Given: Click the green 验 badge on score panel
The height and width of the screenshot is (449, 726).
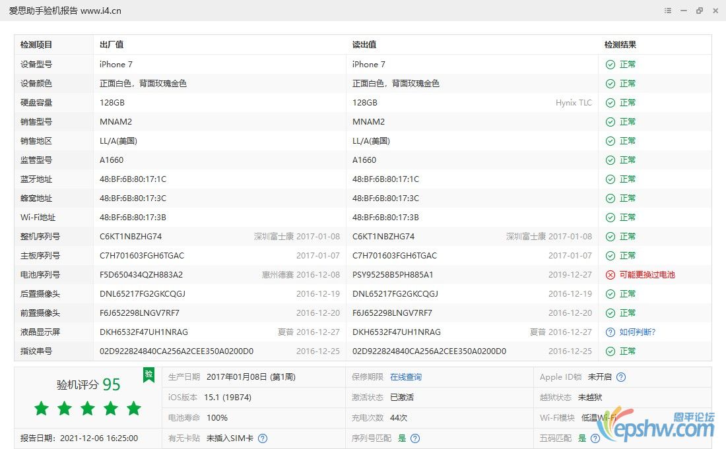Looking at the screenshot, I should pos(148,374).
